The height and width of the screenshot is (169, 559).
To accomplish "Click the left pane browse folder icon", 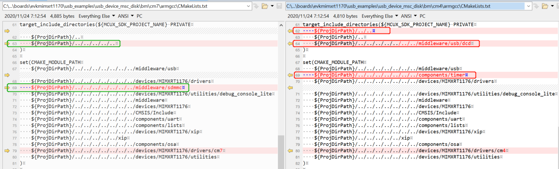I will tap(264, 6).
